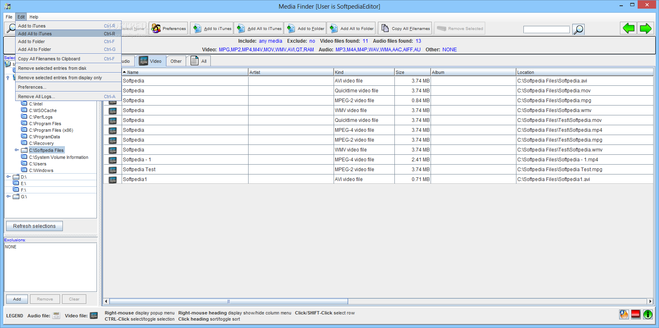Click the Preferences toolbar button
The image size is (659, 328).
(168, 28)
